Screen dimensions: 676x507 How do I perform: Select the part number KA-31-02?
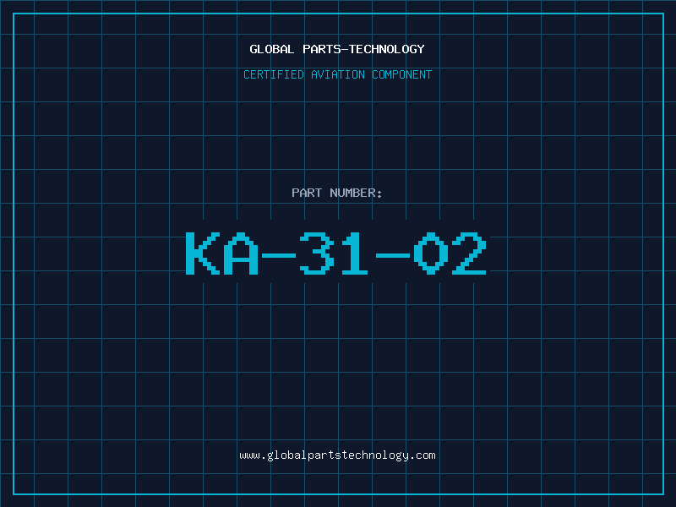click(x=336, y=253)
